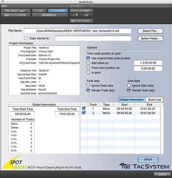172x178 pixels.
Task: Switch to the Global Information tab
Action: [x=132, y=99]
